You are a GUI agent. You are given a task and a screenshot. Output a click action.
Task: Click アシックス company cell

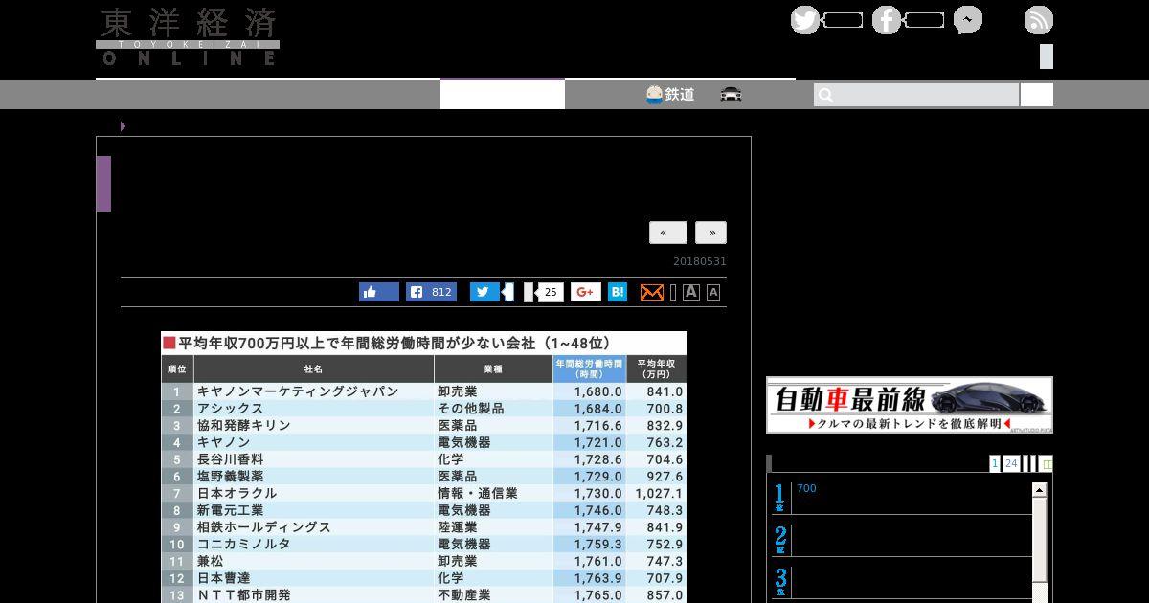[x=230, y=409]
